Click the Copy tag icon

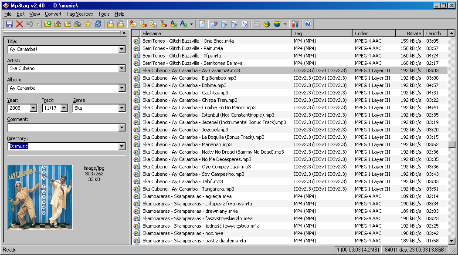[110, 24]
